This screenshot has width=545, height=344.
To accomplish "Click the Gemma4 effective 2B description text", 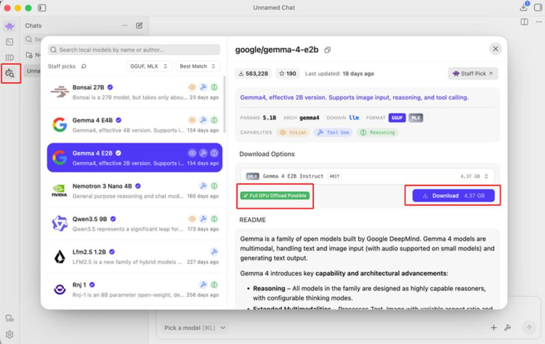I will 354,97.
